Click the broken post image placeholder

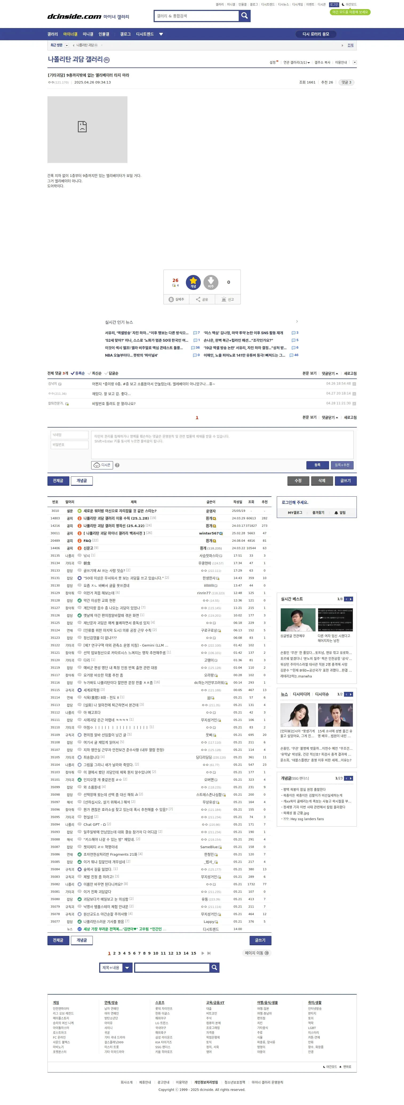(87, 129)
